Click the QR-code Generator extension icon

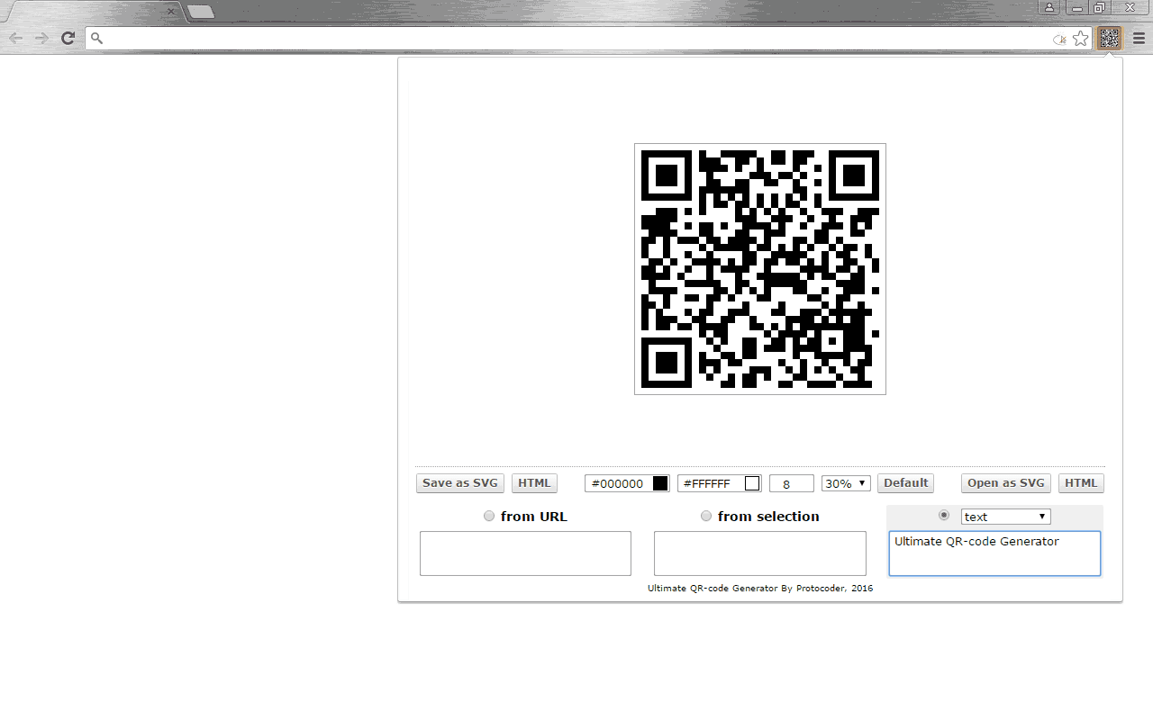[x=1110, y=38]
